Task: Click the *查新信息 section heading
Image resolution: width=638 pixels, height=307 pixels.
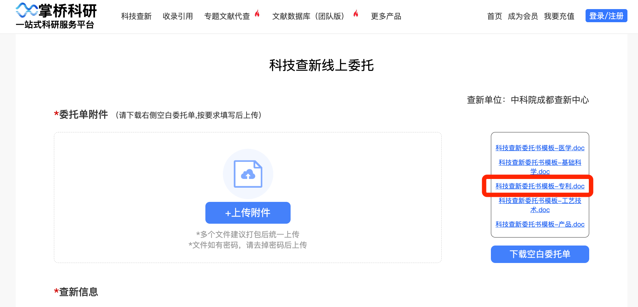Action: click(x=76, y=292)
